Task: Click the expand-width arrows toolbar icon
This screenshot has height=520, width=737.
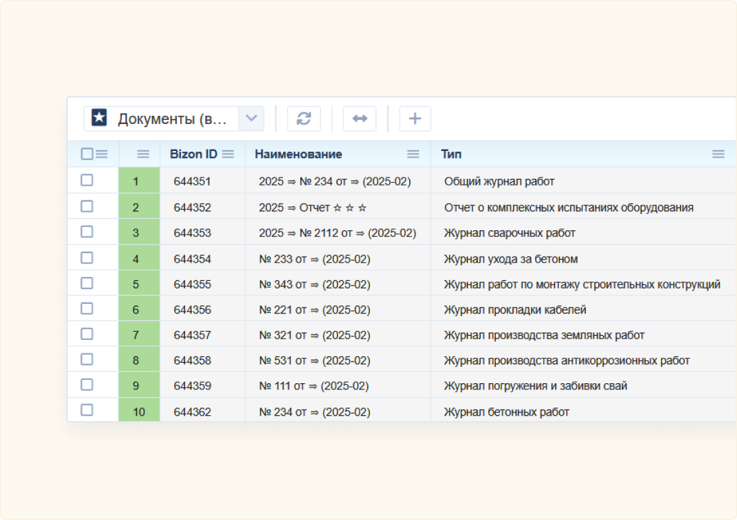Action: click(x=359, y=118)
